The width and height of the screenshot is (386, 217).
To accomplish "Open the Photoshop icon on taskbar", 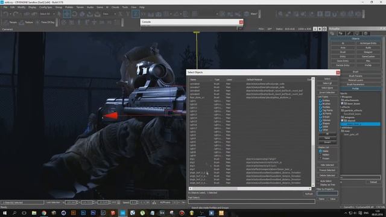I will [83, 213].
